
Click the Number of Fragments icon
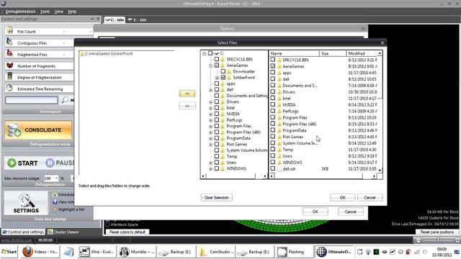[x=9, y=65]
